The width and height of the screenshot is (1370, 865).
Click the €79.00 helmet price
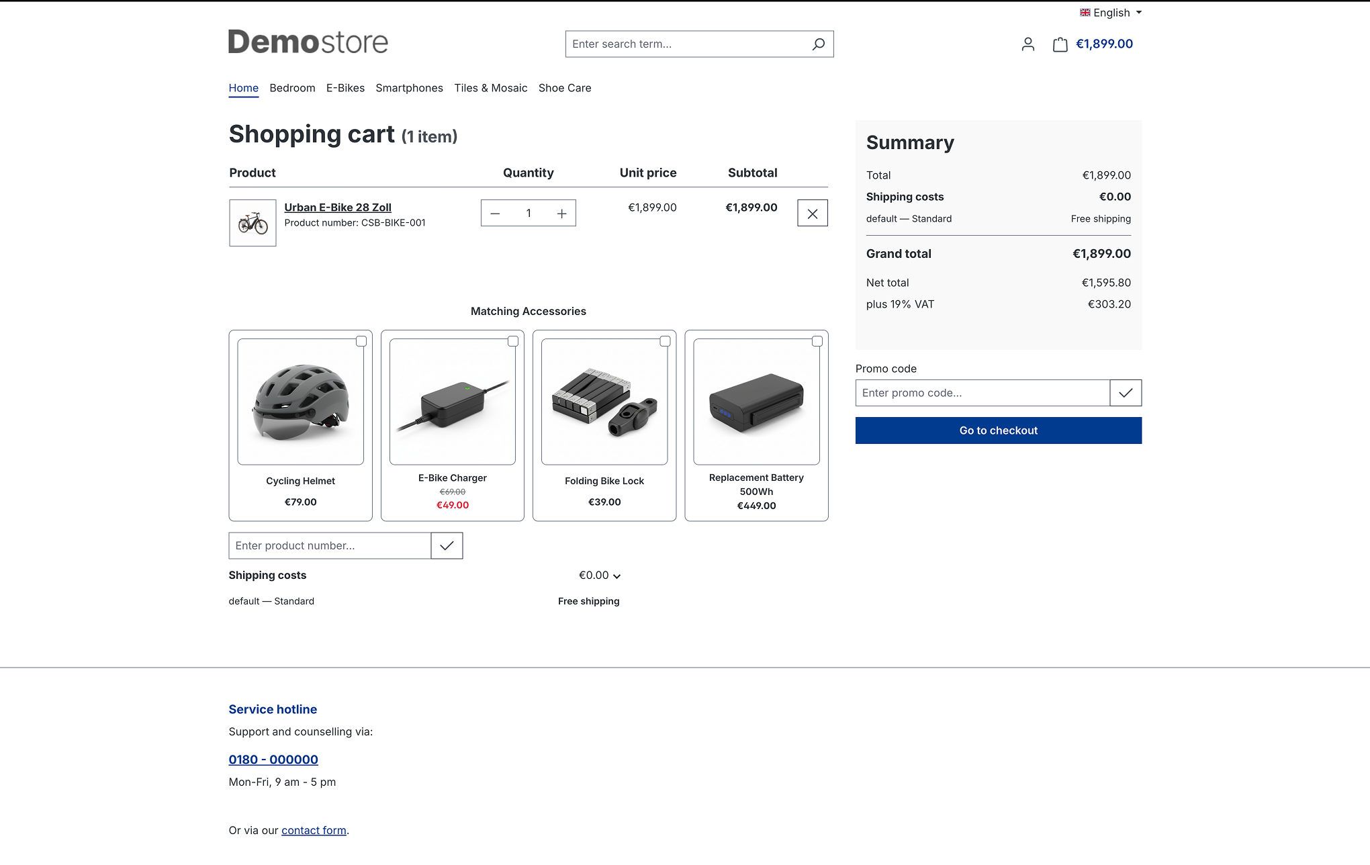point(300,502)
